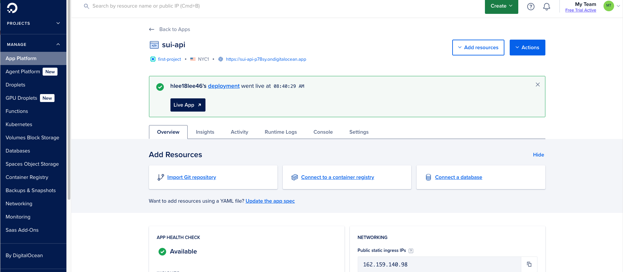Open the Add resources dropdown
The width and height of the screenshot is (623, 272).
click(x=478, y=48)
